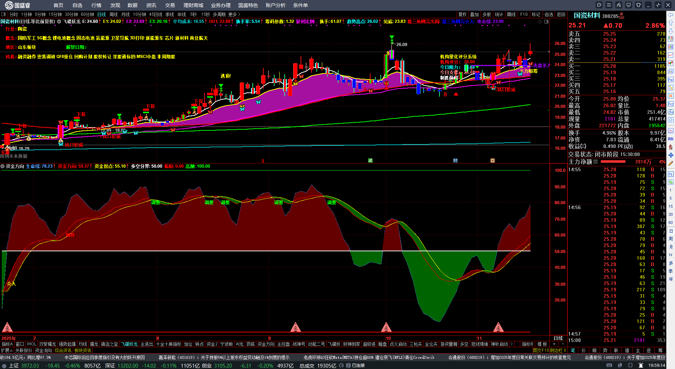675x369 pixels.
Task: Open the 理财商城 menu
Action: 193,5
